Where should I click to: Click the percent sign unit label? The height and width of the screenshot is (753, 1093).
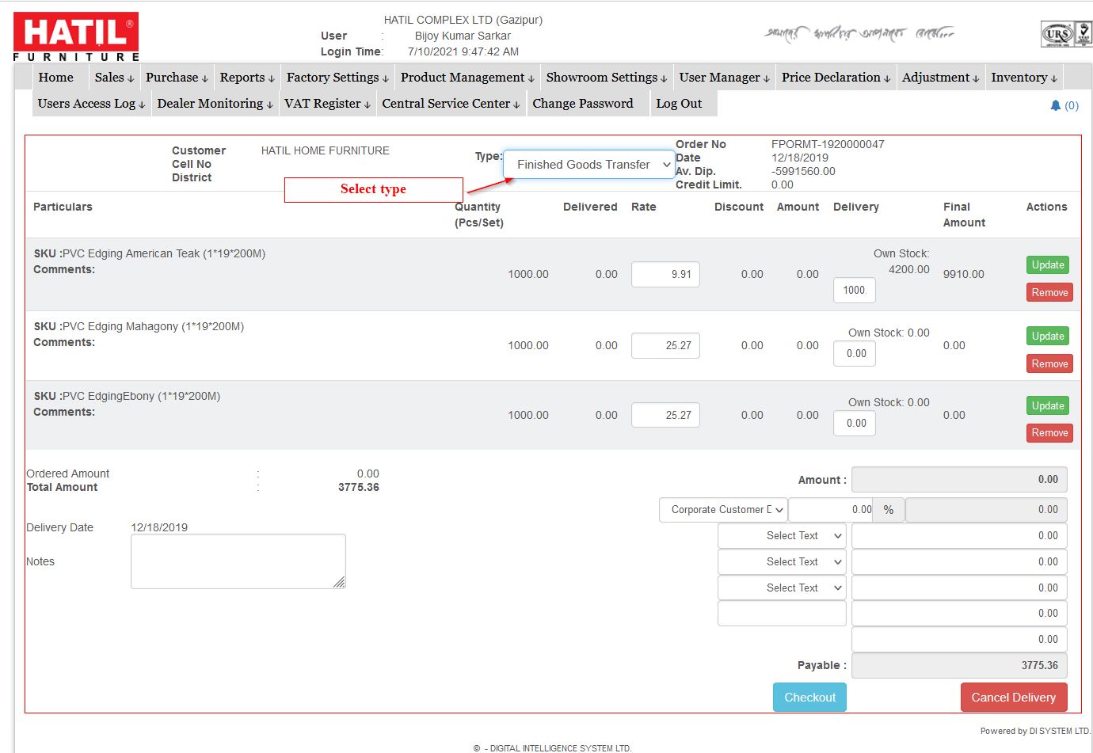[889, 510]
